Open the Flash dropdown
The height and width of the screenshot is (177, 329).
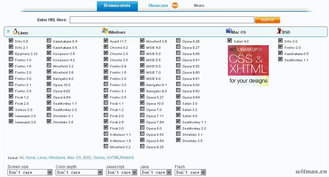[190, 172]
